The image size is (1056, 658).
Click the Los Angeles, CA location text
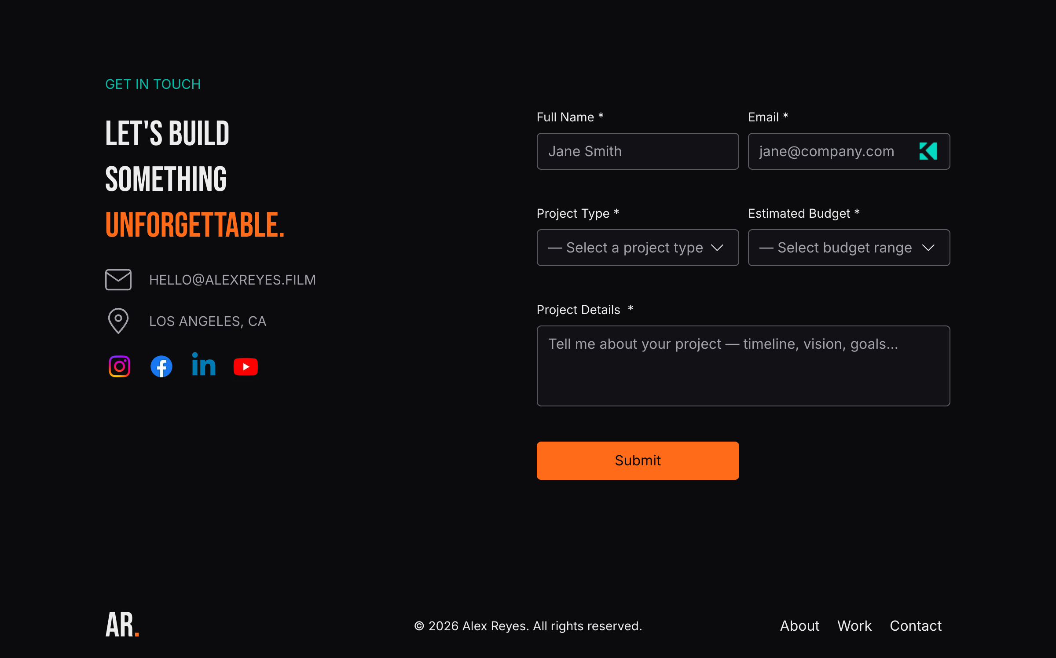click(208, 322)
